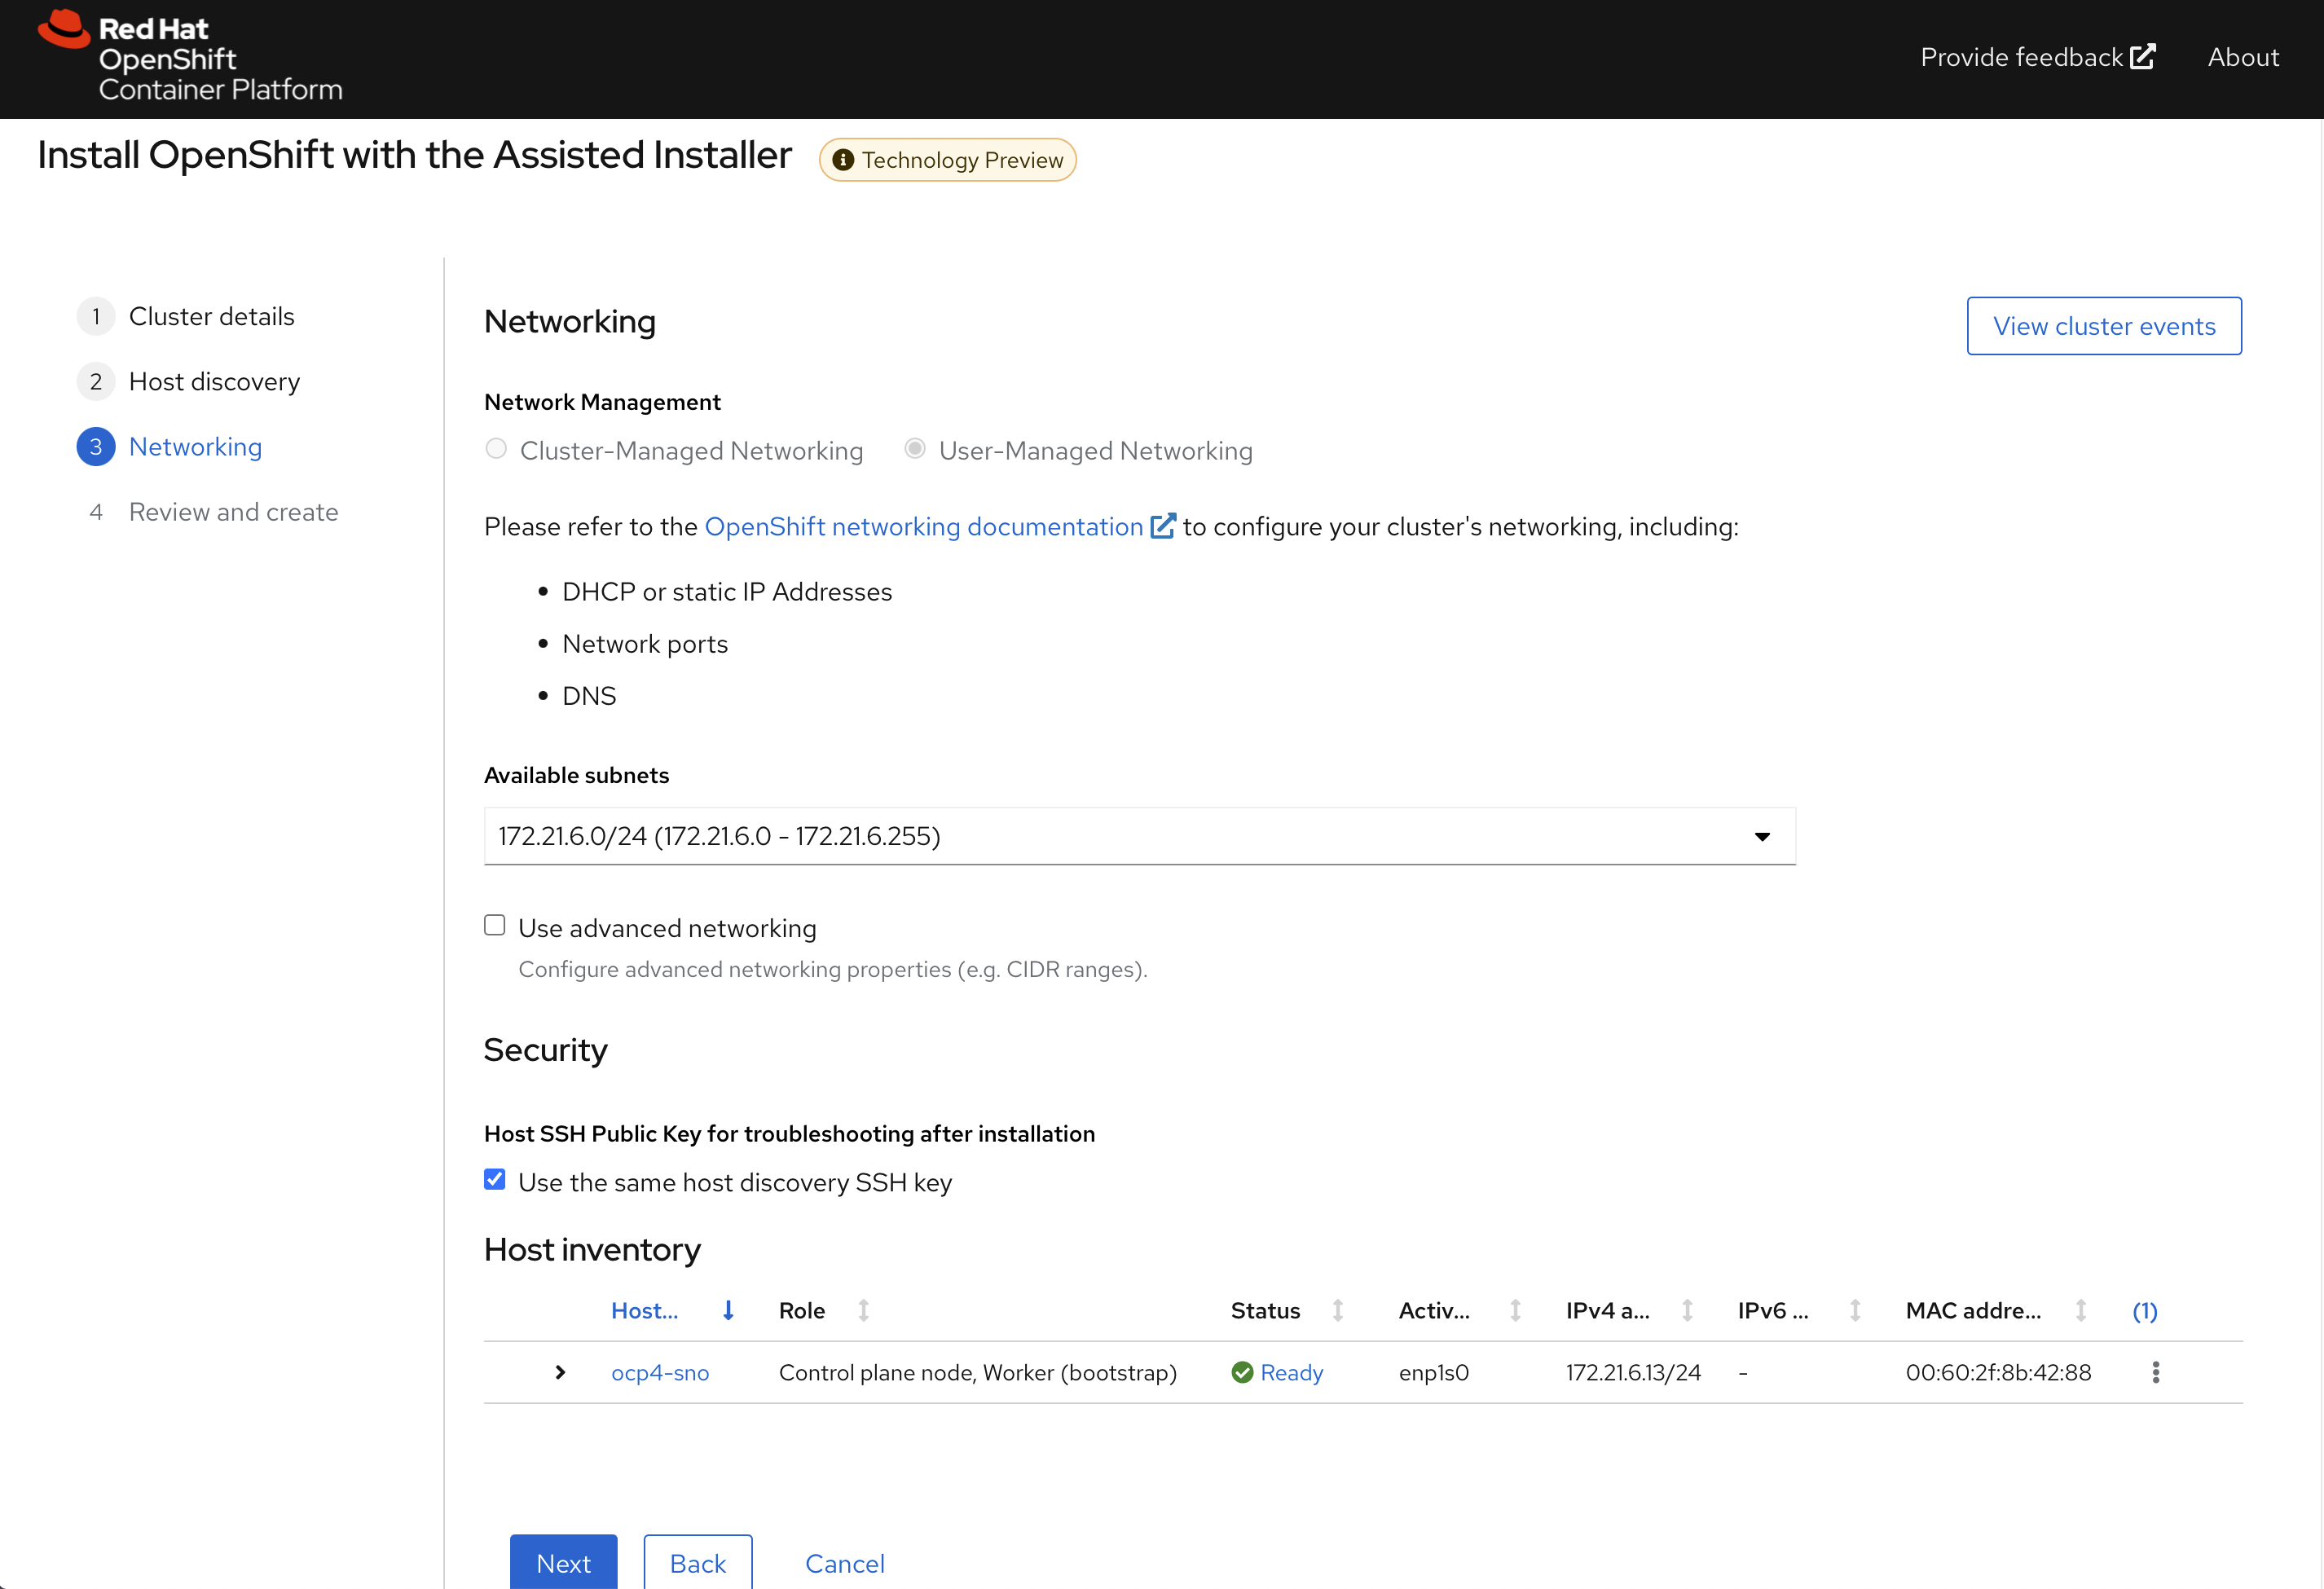Click the Red Hat logo icon

point(63,29)
